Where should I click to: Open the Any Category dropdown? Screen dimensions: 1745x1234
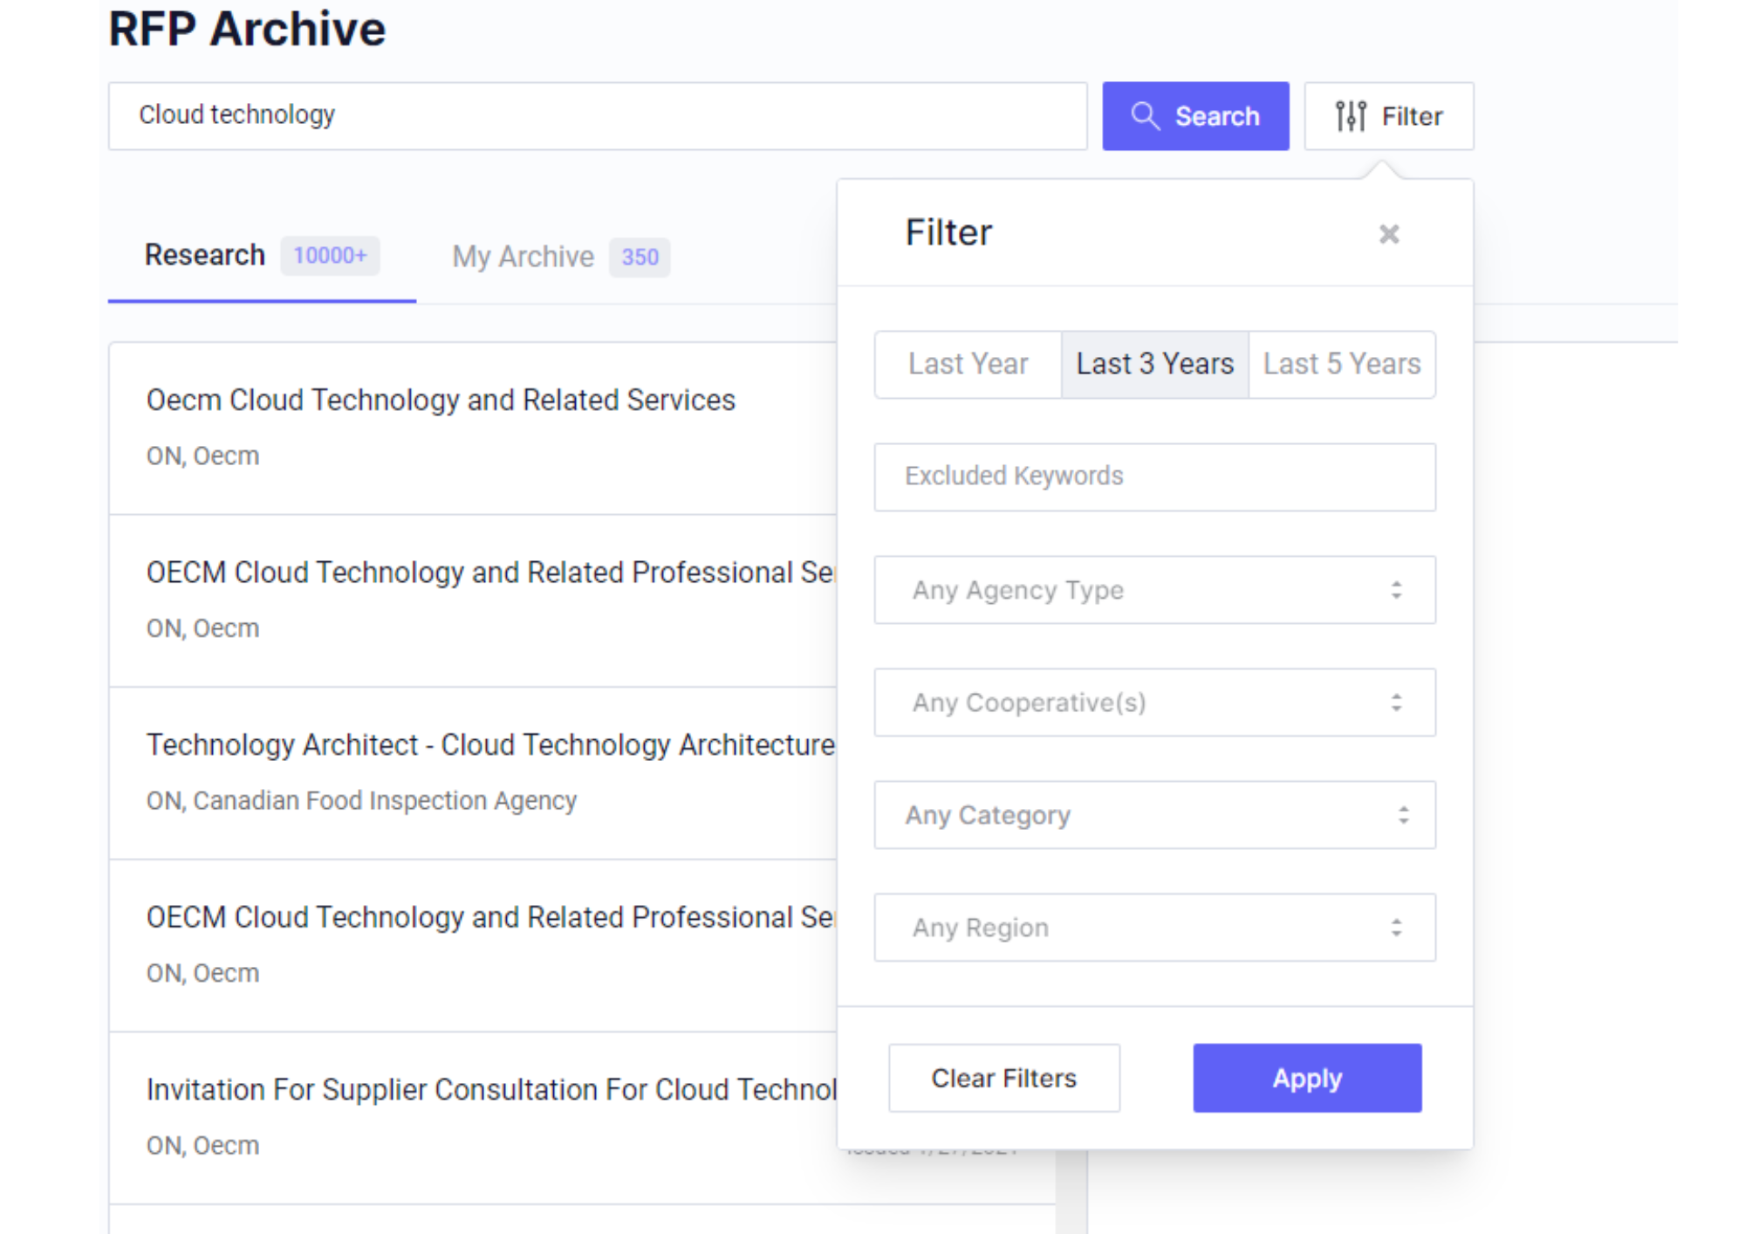(x=1154, y=815)
